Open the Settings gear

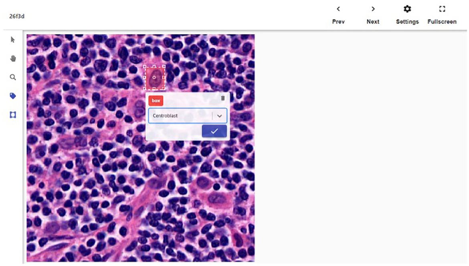(407, 15)
